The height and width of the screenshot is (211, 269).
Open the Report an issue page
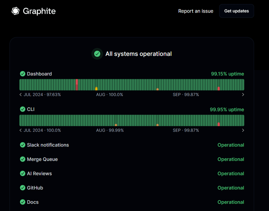pyautogui.click(x=196, y=11)
